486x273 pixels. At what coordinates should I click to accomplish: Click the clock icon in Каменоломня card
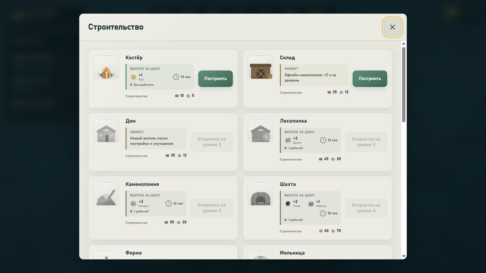169,204
